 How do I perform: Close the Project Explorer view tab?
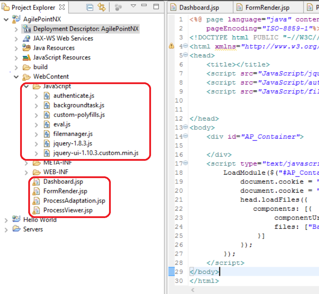click(62, 7)
